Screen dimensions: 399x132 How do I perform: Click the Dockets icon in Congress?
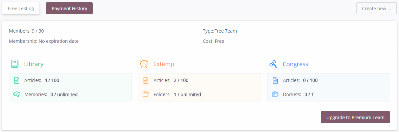point(275,94)
